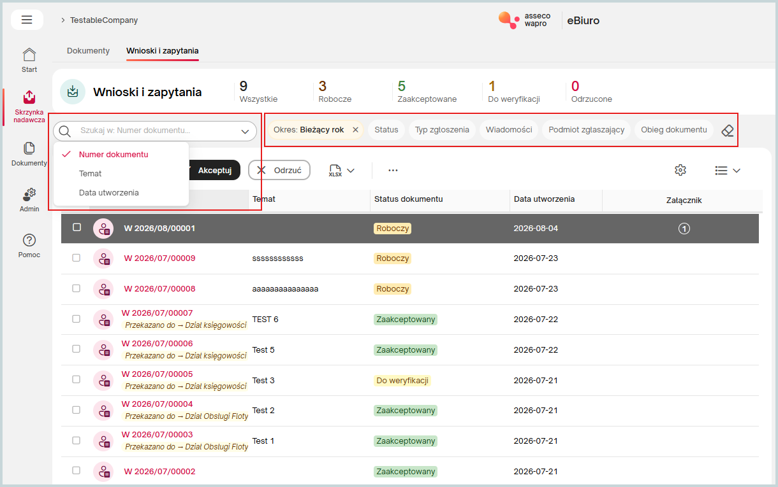Open Typ zgłoszenia filter
This screenshot has height=487, width=778.
click(442, 130)
